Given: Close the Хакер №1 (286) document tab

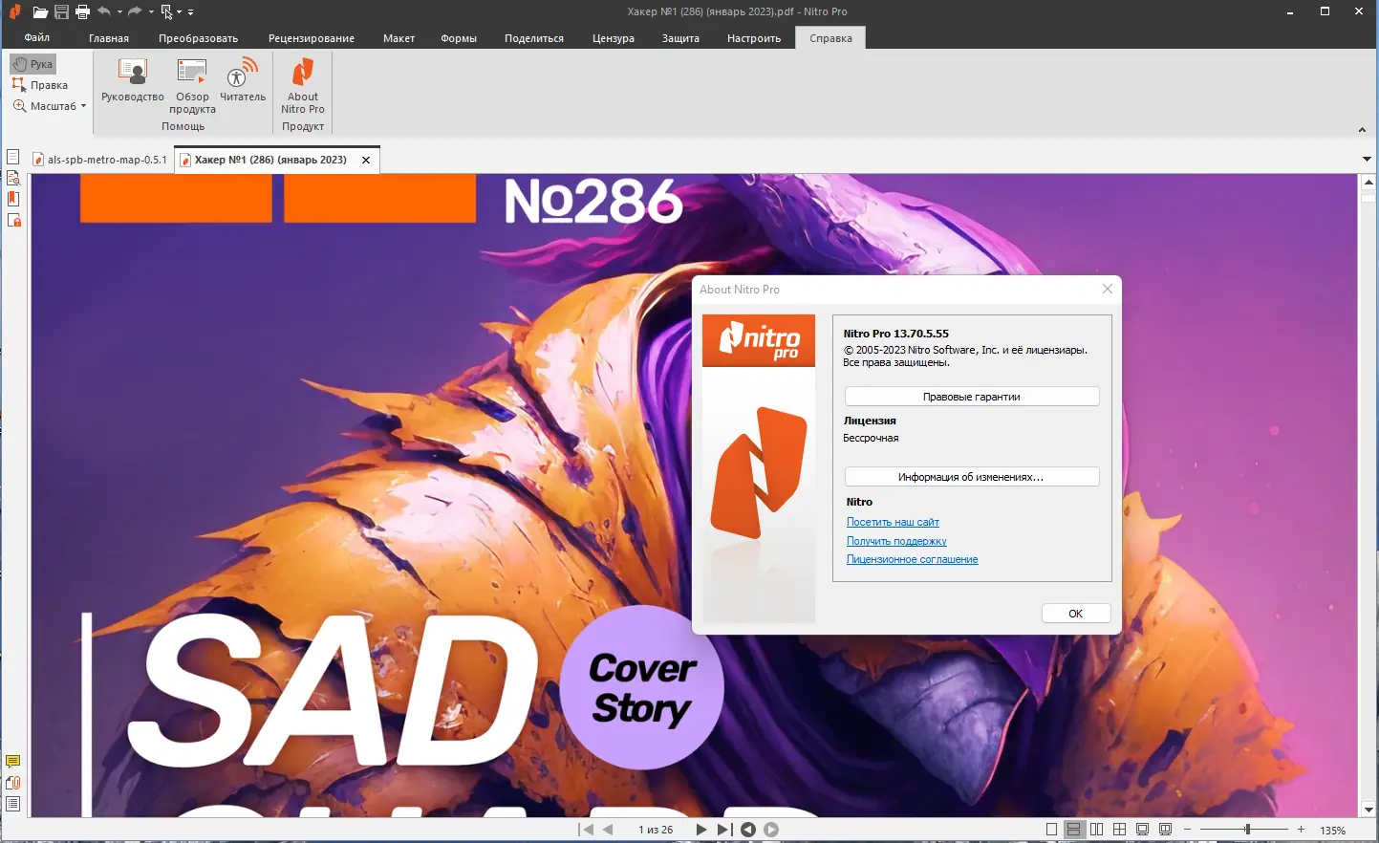Looking at the screenshot, I should coord(366,161).
